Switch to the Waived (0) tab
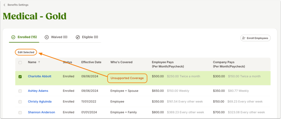281x119 pixels. click(56, 37)
